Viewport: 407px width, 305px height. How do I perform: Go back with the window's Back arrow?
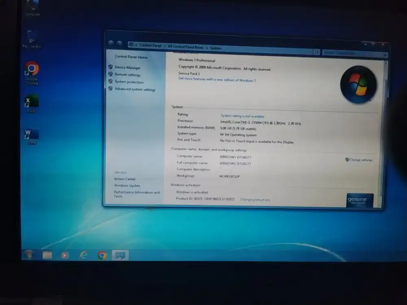coord(111,43)
